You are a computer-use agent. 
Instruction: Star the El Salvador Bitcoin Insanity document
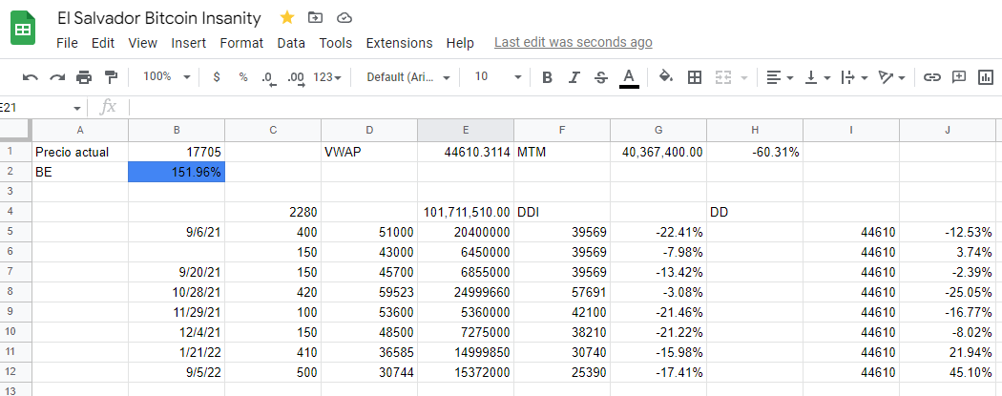287,18
